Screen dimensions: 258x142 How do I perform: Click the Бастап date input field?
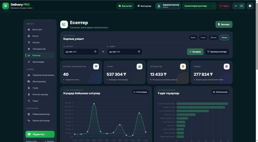tap(81, 52)
